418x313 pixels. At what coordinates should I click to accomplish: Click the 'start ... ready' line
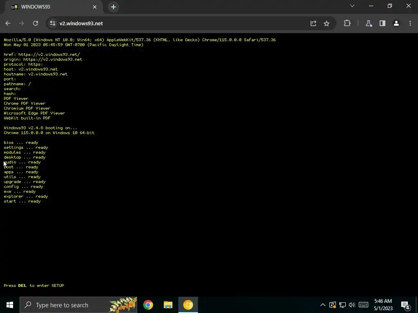[22, 201]
